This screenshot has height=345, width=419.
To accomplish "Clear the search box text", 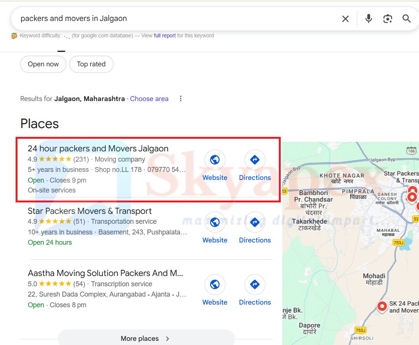I will pyautogui.click(x=345, y=19).
